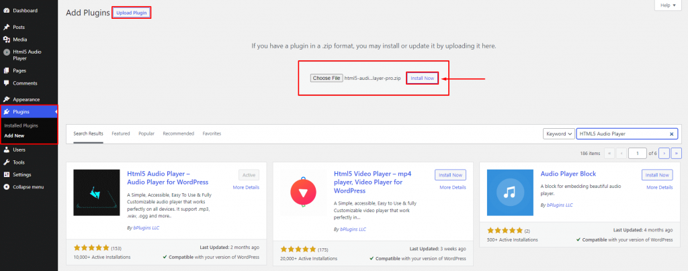This screenshot has height=271, width=688.
Task: Click the current page number field
Action: click(x=638, y=153)
